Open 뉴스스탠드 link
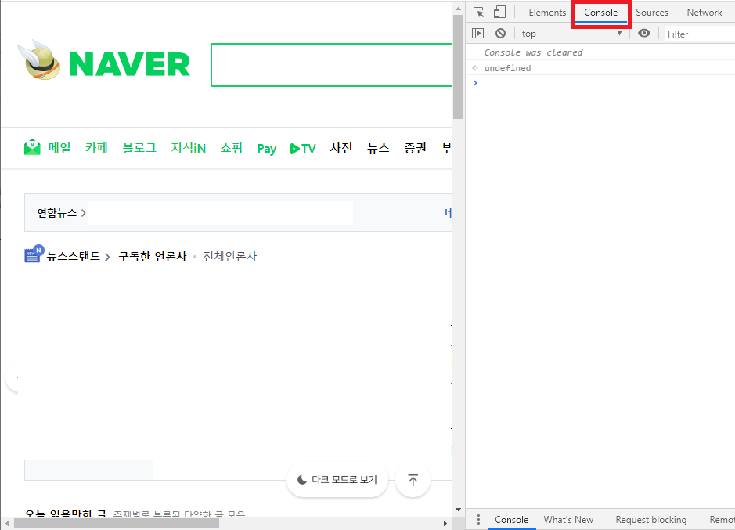This screenshot has height=530, width=735. click(77, 256)
